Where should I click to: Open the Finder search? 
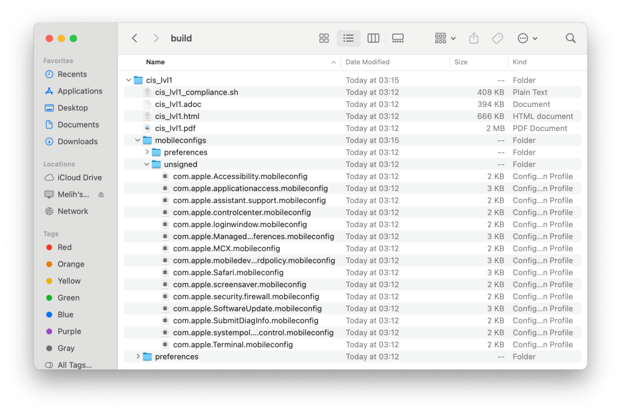571,38
